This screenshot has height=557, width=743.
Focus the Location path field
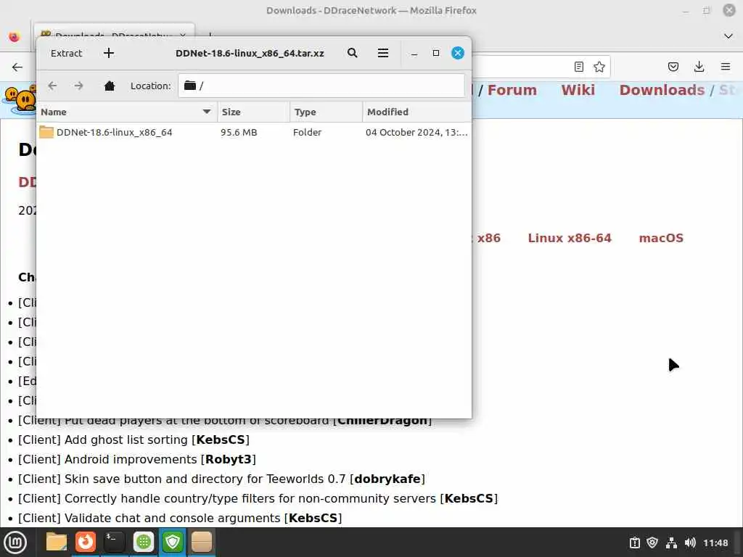click(x=321, y=86)
